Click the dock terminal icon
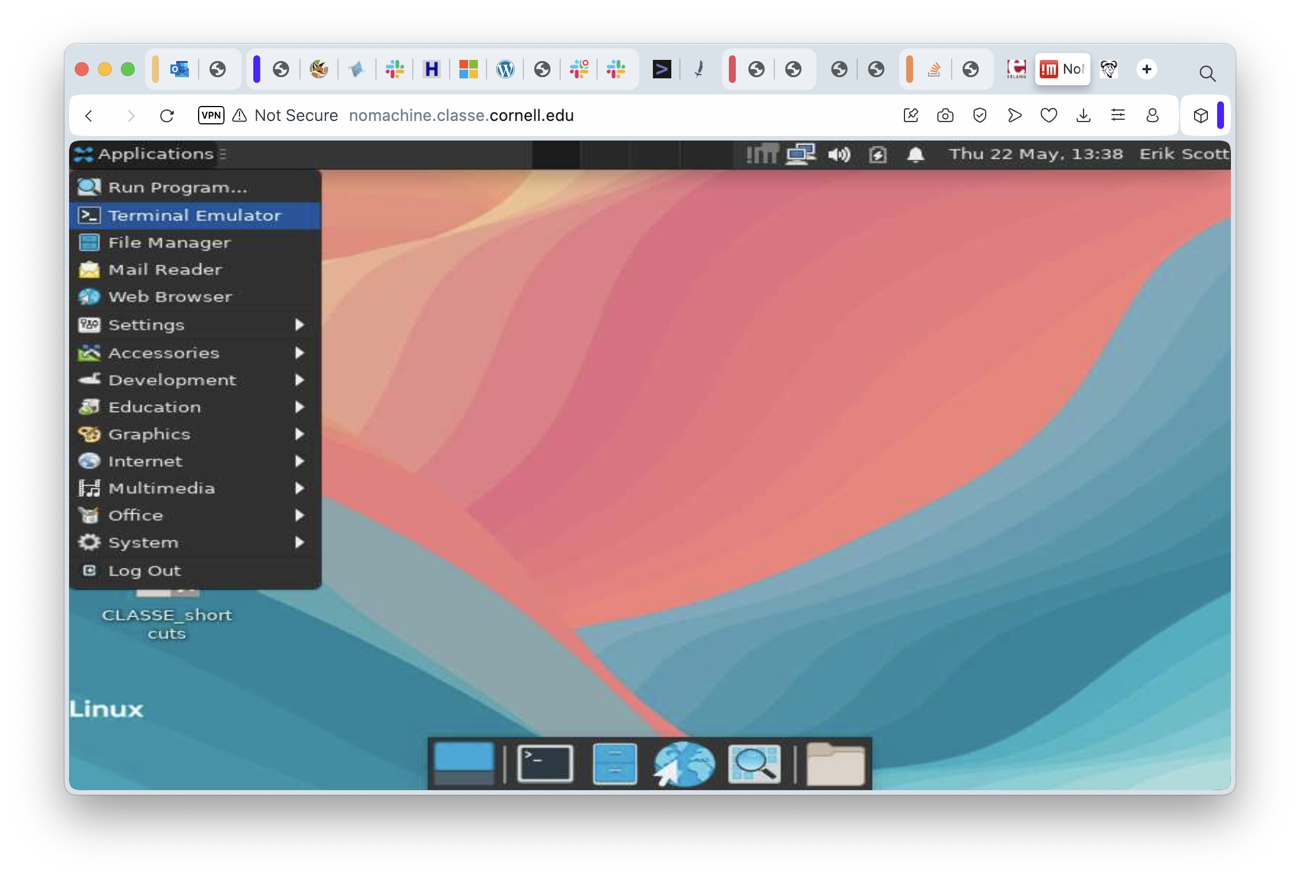The image size is (1300, 880). click(x=545, y=764)
